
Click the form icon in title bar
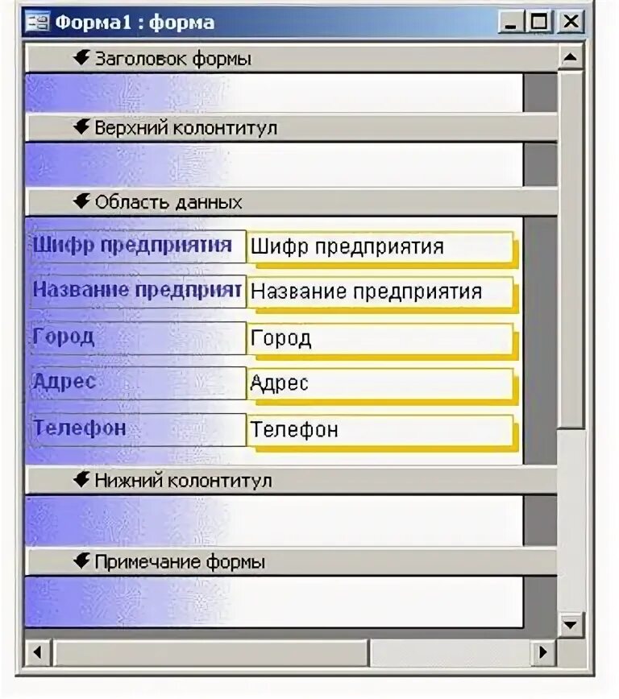point(37,23)
